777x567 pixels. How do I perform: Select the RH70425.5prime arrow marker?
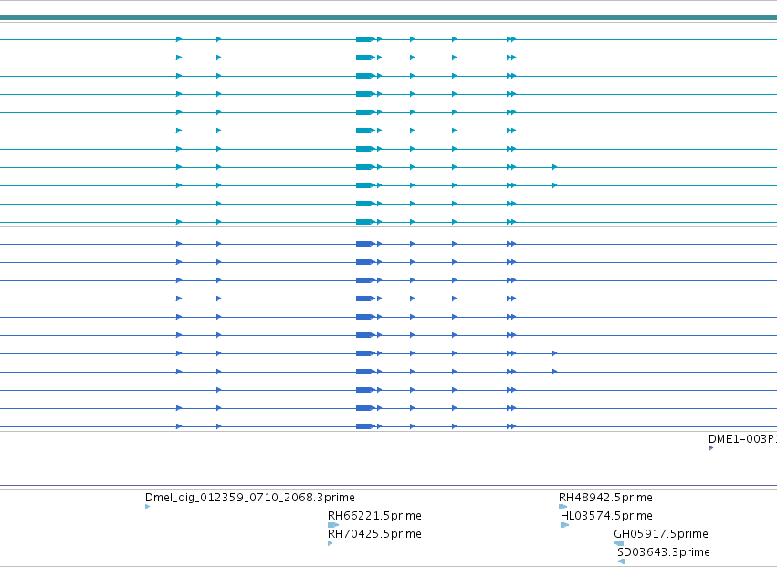point(330,543)
